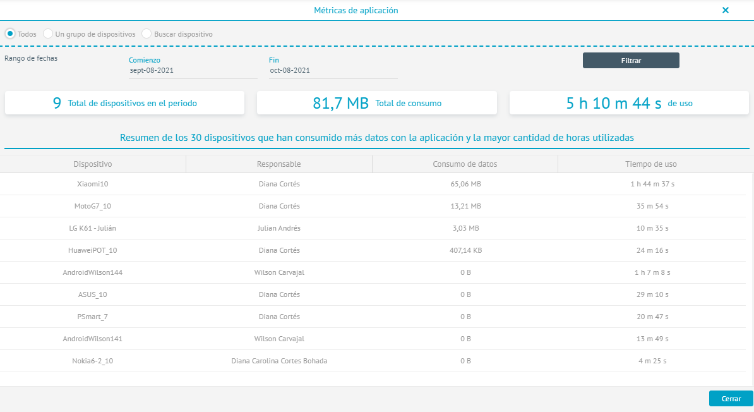
Task: Click the 407,14 KB consumption value
Action: click(x=465, y=250)
